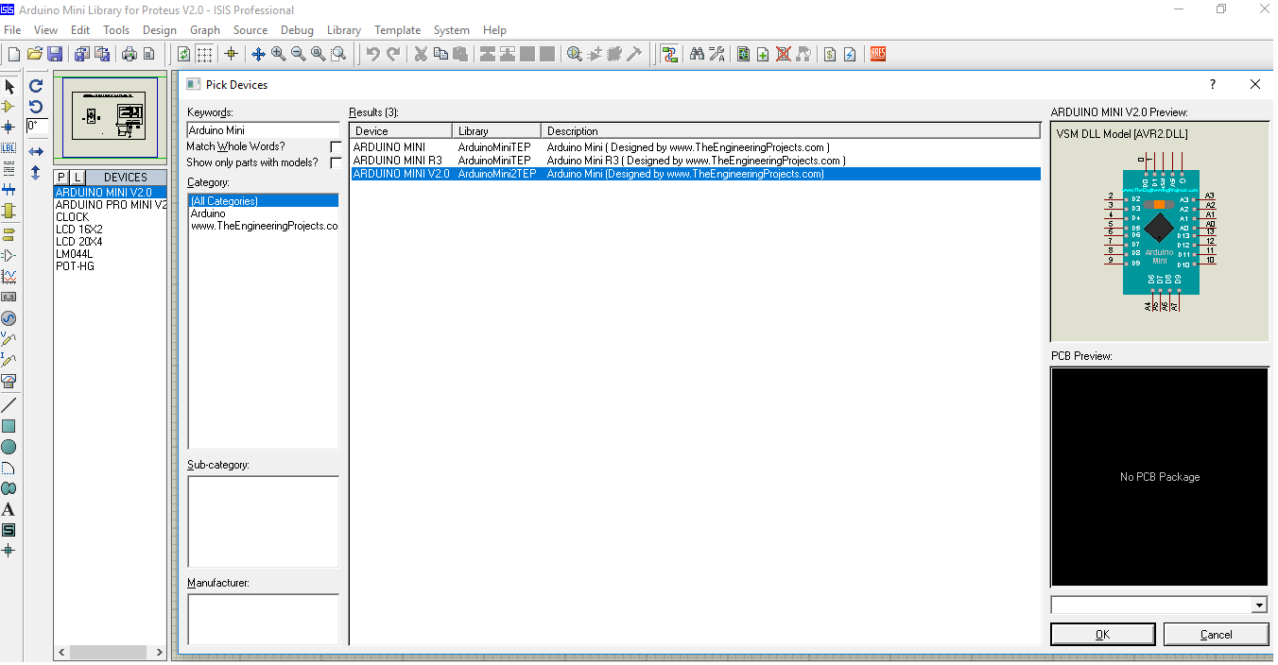Toggle the grid display icon
The width and height of the screenshot is (1278, 665).
click(203, 54)
